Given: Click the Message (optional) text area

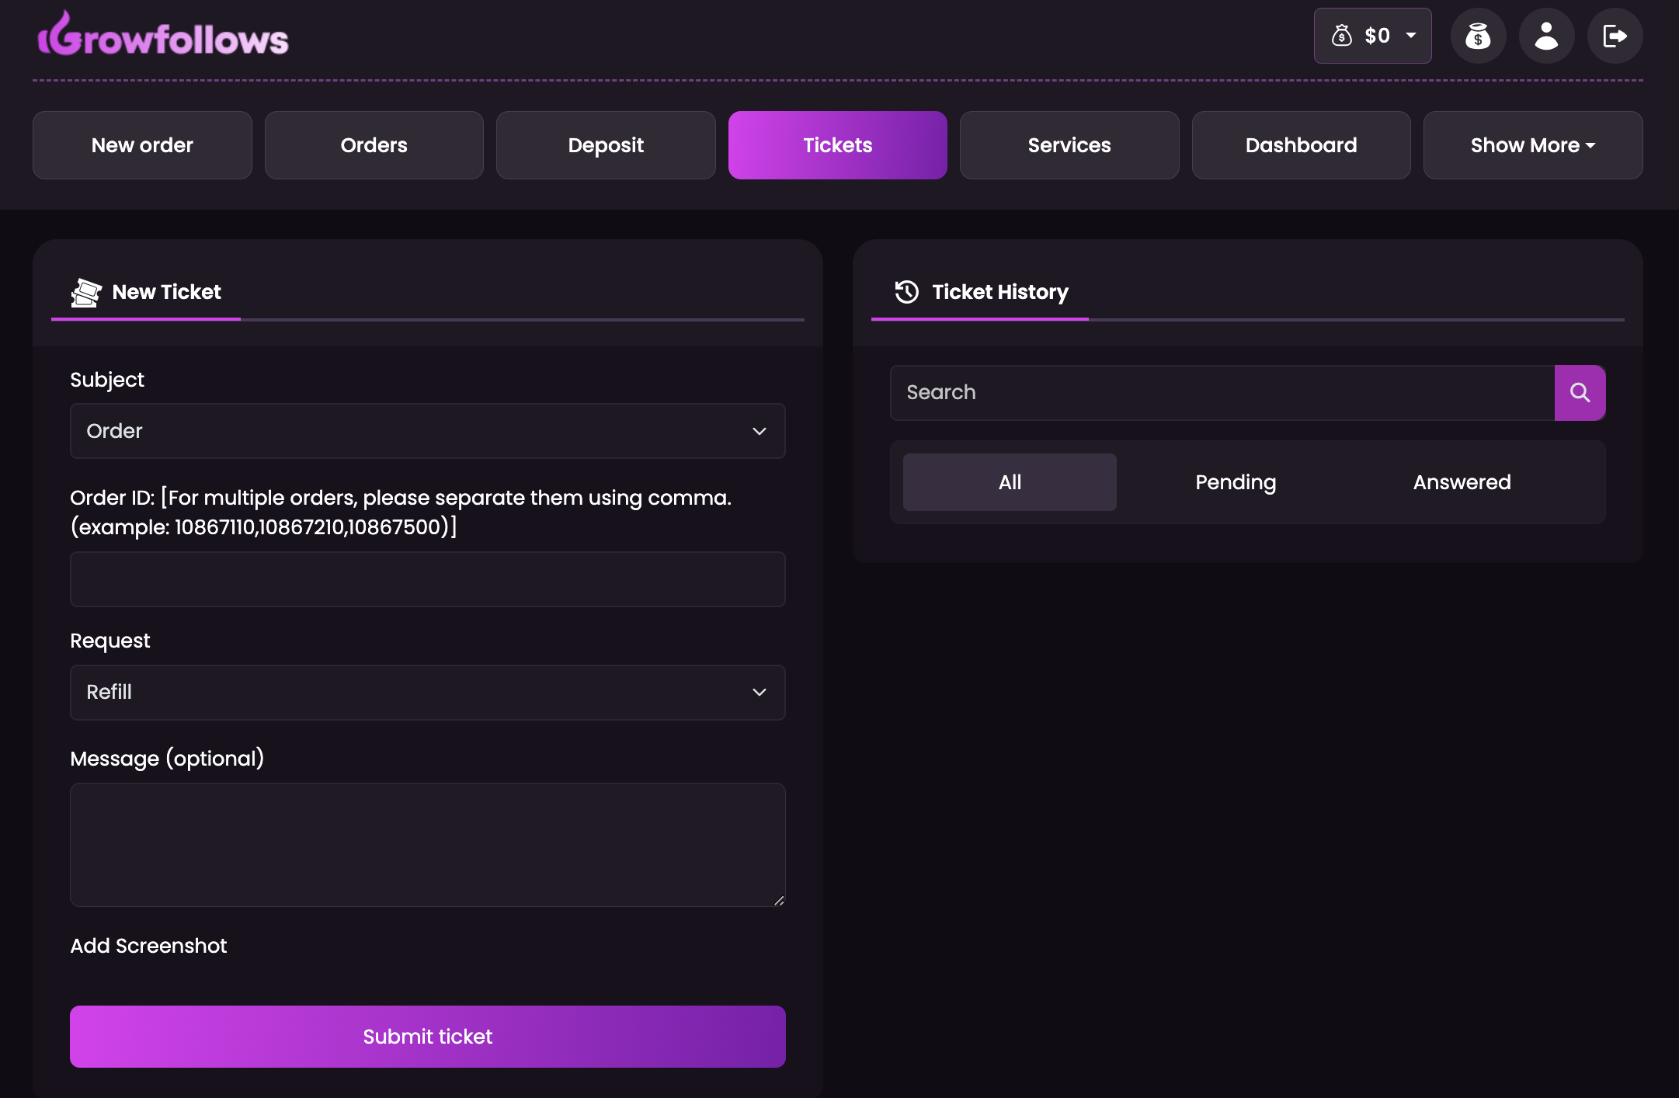Looking at the screenshot, I should [427, 845].
